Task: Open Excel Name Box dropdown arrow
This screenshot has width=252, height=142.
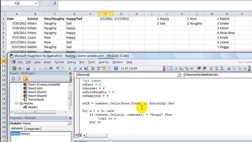Action: pyautogui.click(x=36, y=4)
